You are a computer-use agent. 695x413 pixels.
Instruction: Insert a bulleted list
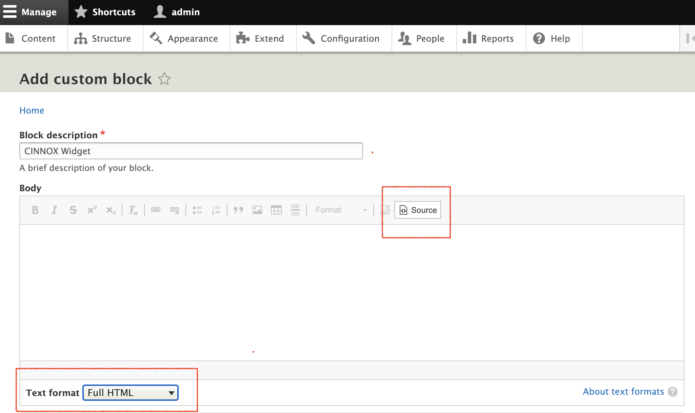pyautogui.click(x=197, y=210)
